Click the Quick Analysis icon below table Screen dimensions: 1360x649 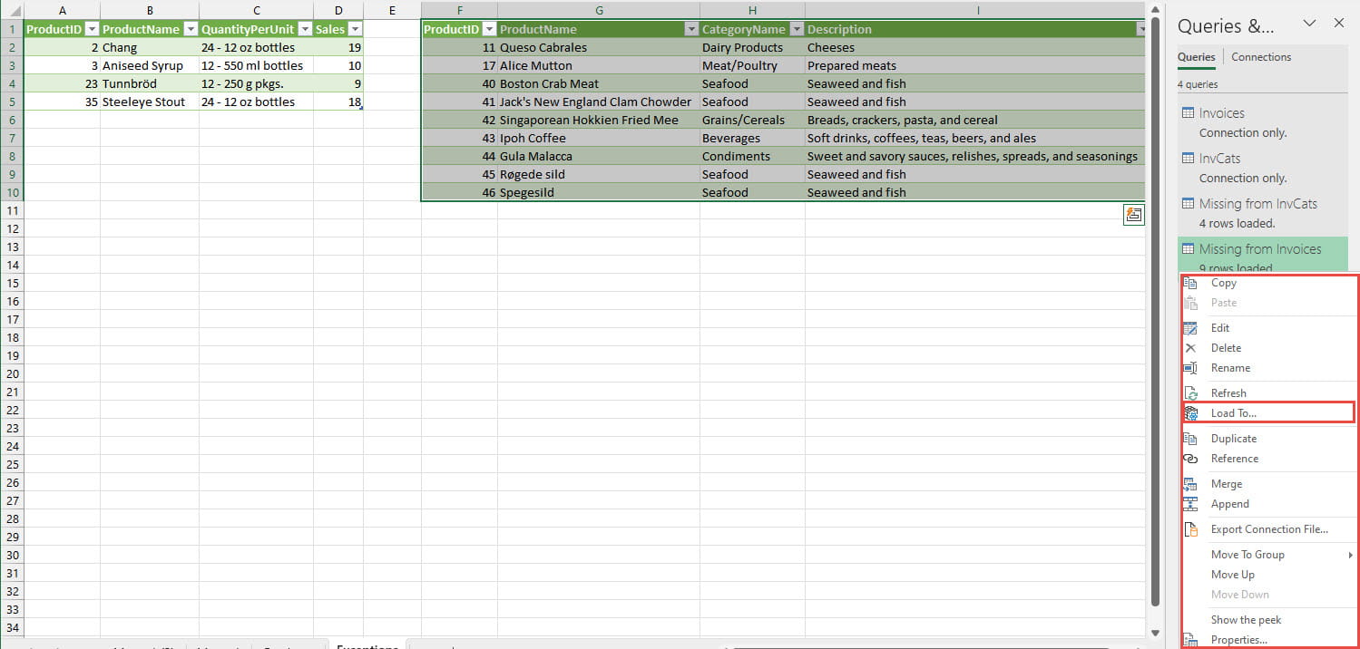[x=1133, y=214]
